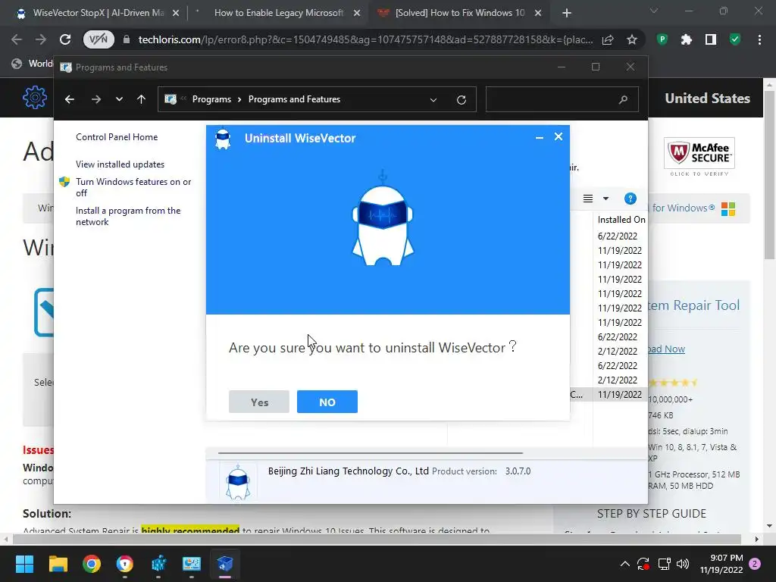
Task: Switch to How to Fix Windows 10 tab
Action: [459, 13]
